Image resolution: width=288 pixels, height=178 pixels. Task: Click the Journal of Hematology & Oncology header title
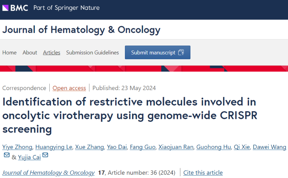[81, 30]
